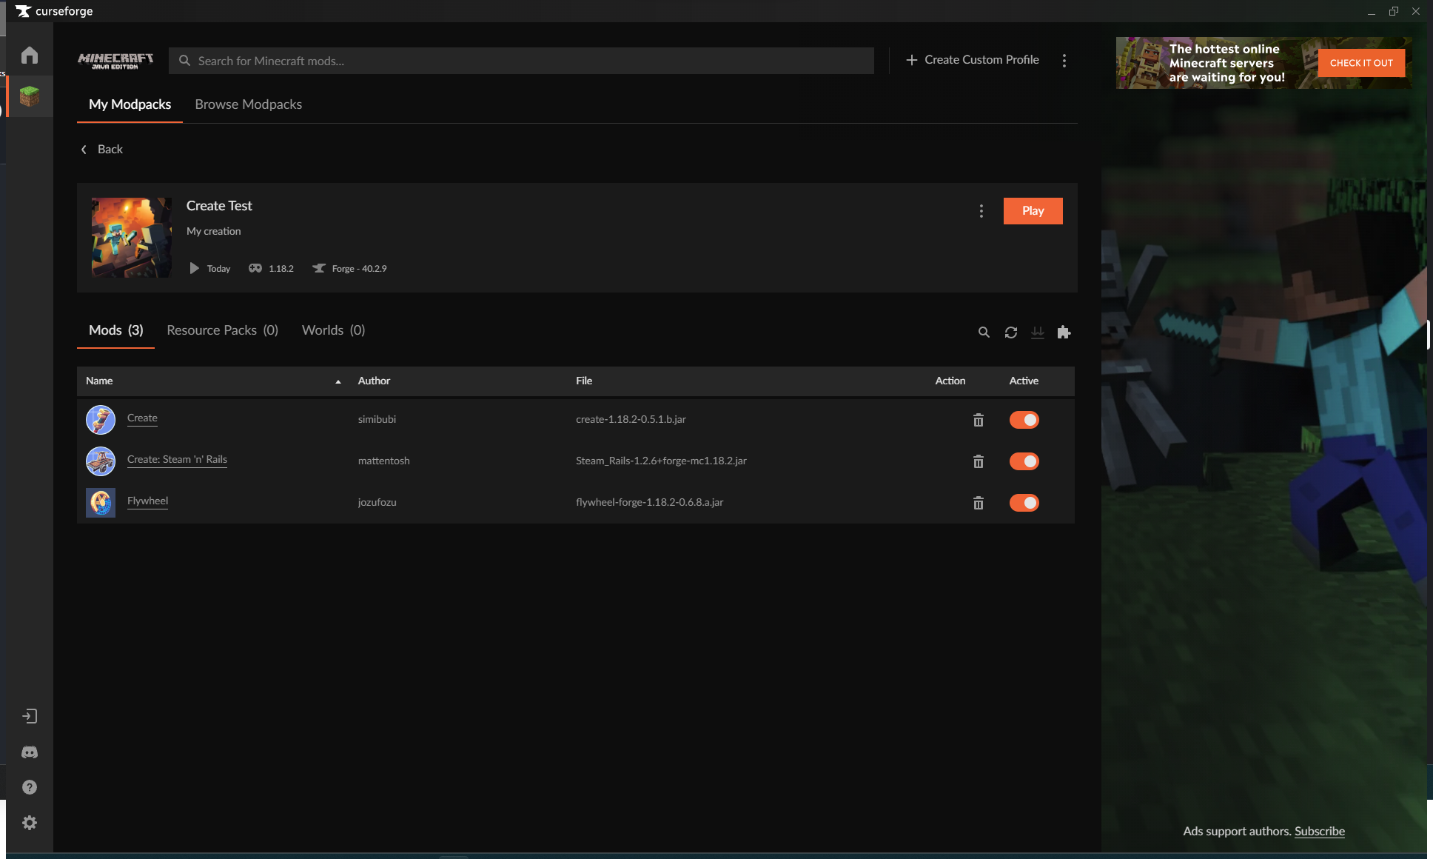Open the search within modpack mods

click(x=984, y=332)
